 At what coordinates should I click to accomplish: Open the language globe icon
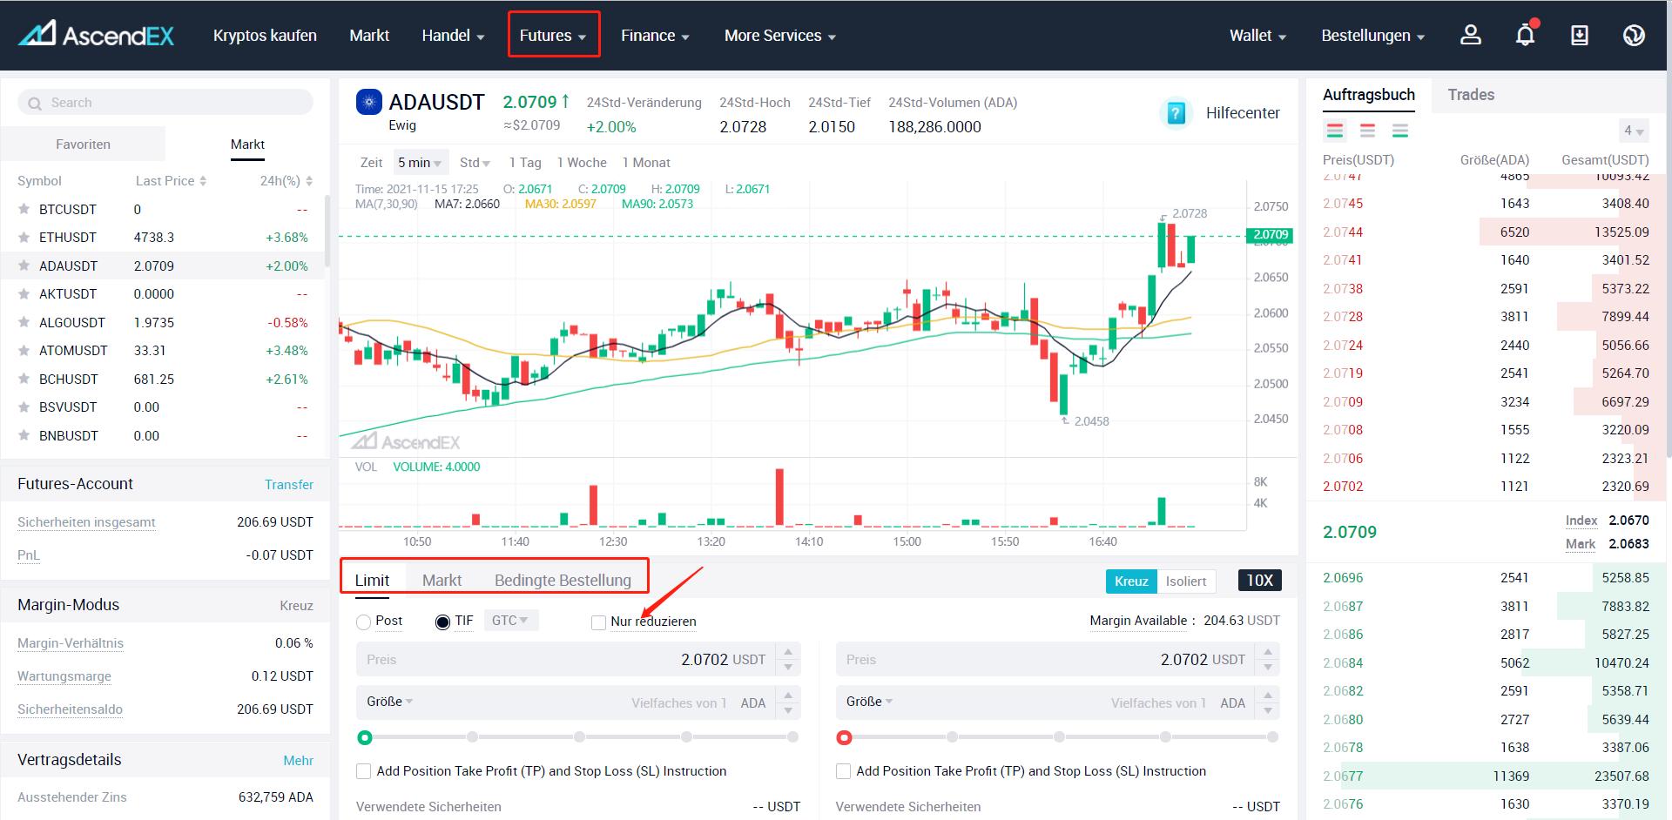[x=1634, y=35]
